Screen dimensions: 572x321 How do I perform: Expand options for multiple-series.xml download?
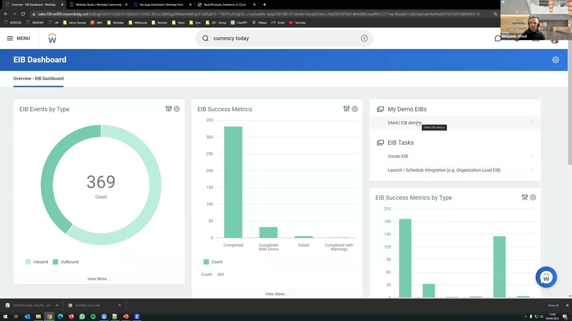tap(119, 305)
